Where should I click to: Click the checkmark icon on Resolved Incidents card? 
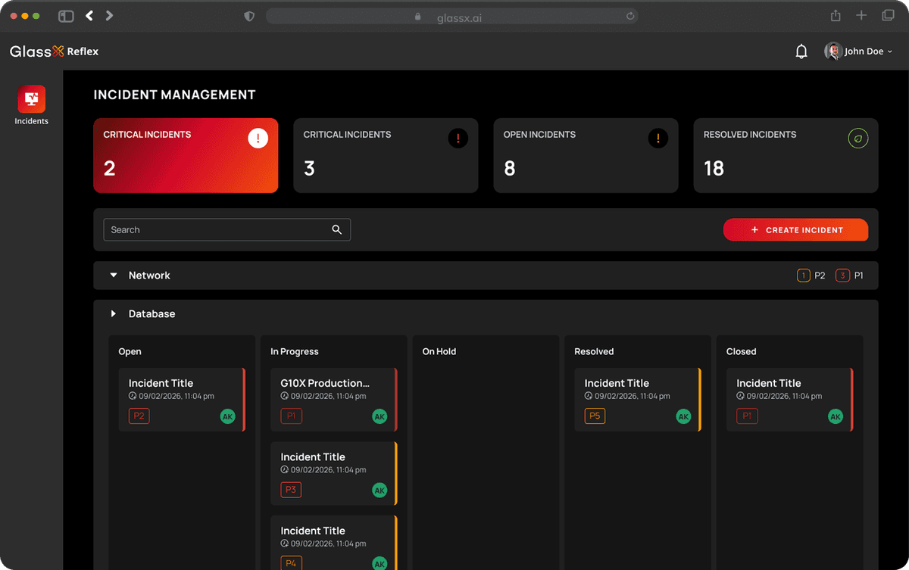(857, 138)
